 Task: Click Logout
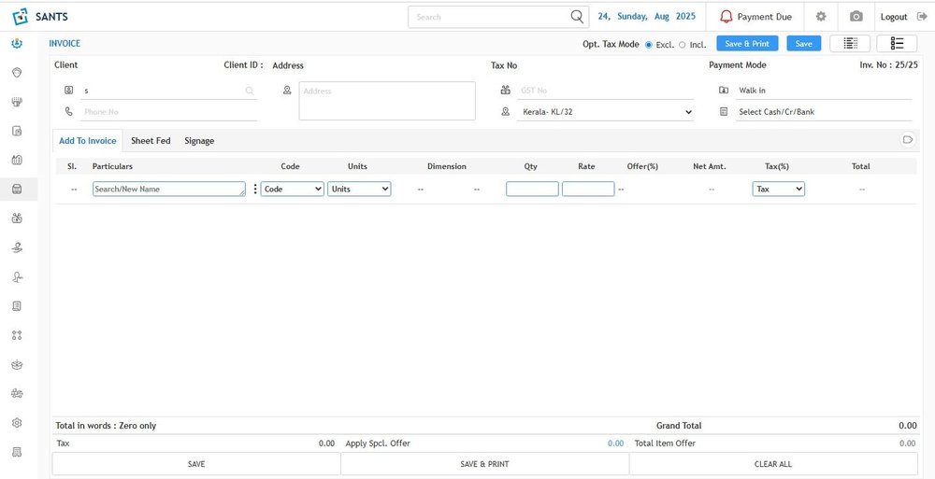coord(894,17)
